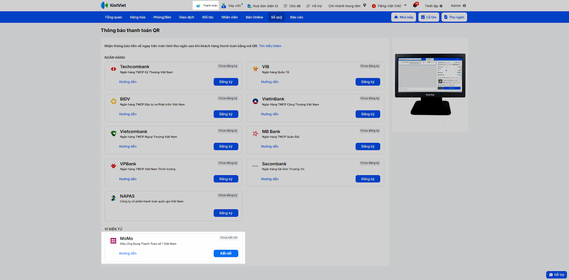Open VIB Hướng dẫn guide

point(270,82)
